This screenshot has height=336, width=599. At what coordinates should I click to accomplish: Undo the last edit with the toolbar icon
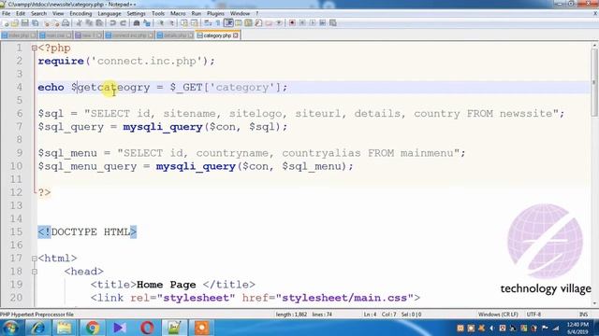point(112,23)
